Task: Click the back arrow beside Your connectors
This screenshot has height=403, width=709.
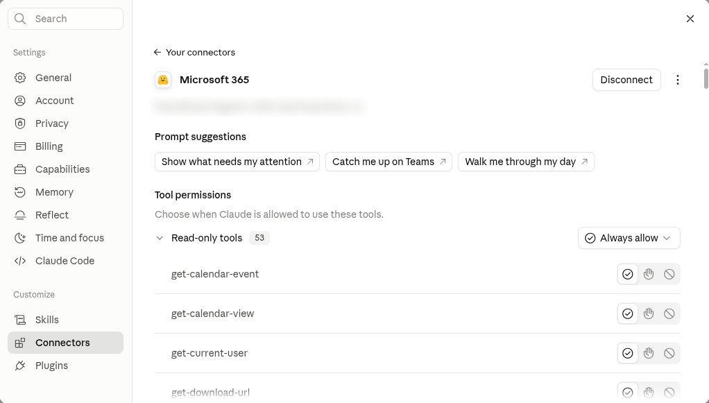Action: click(157, 53)
